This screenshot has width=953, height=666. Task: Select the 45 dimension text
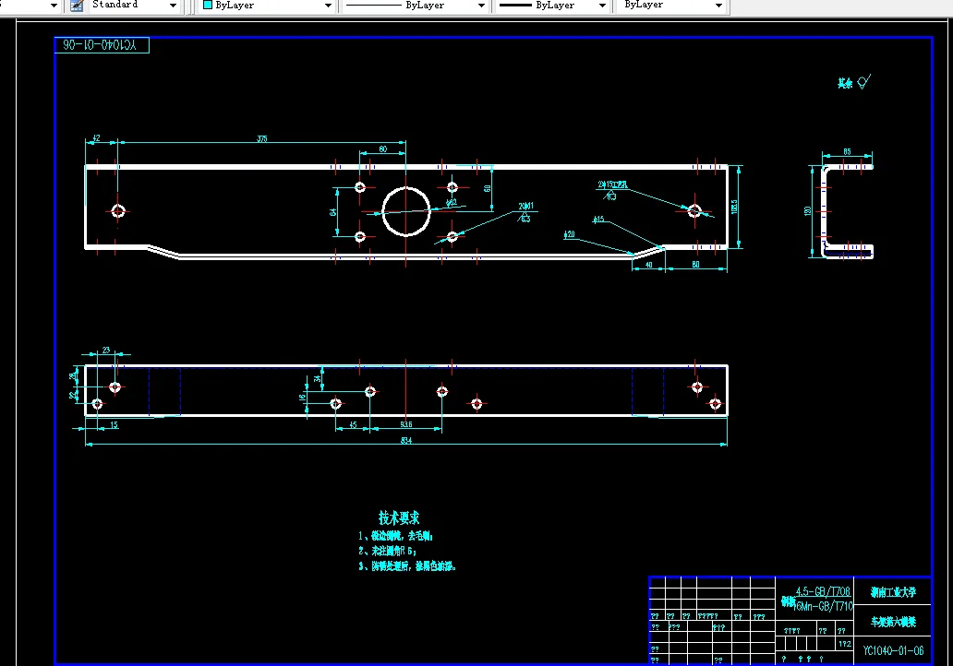coord(353,424)
